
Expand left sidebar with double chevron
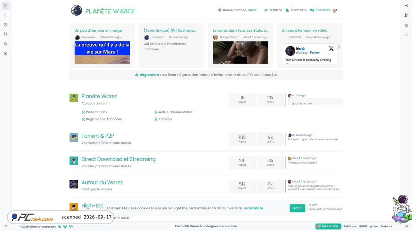coord(6,226)
